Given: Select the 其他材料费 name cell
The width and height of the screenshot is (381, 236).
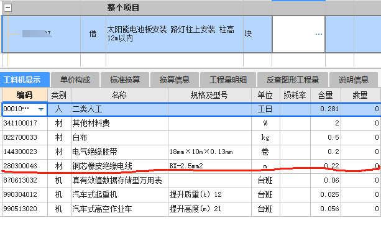Looking at the screenshot, I should 119,124.
